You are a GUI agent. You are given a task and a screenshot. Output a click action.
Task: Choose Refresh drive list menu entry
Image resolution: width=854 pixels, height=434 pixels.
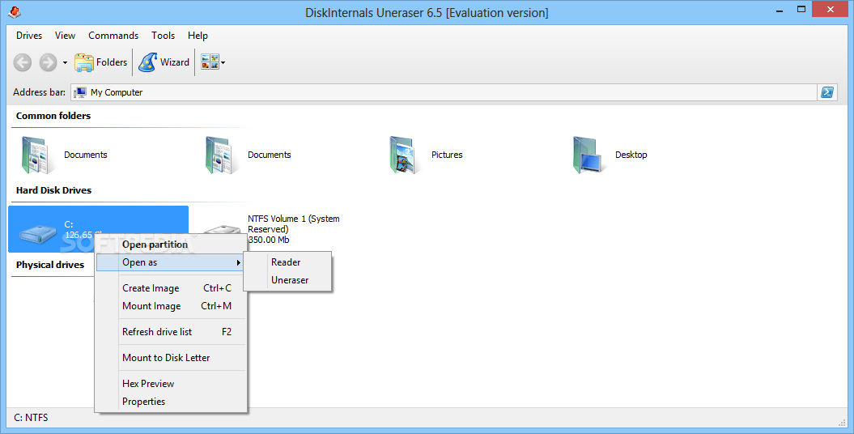pos(172,332)
